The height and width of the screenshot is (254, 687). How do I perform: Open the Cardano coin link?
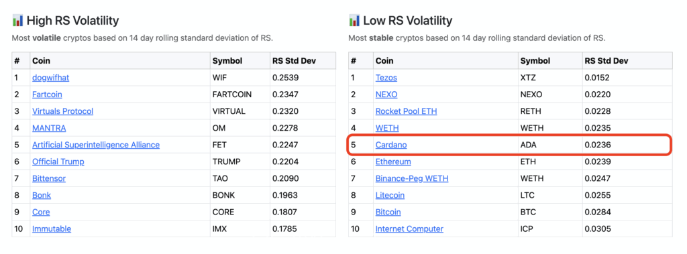[x=391, y=145]
